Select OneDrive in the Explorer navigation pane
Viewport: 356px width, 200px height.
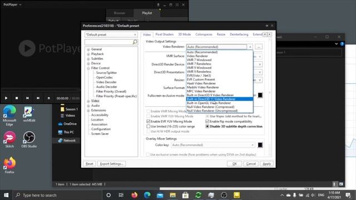pos(67,124)
